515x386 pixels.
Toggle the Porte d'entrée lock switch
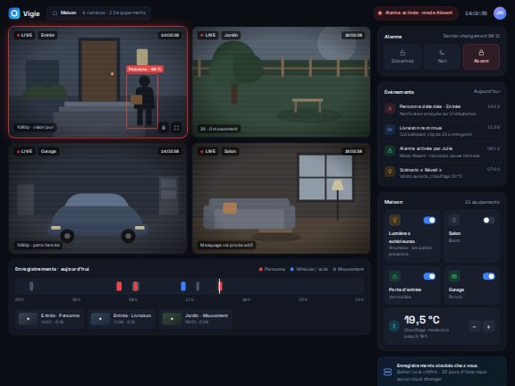429,276
